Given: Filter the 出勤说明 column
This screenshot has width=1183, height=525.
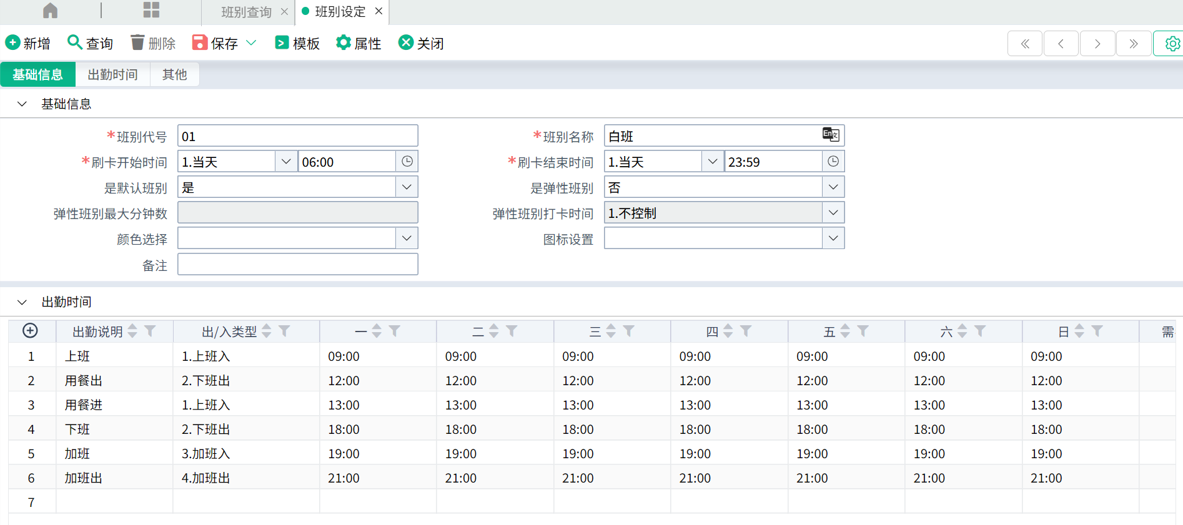Looking at the screenshot, I should point(150,331).
